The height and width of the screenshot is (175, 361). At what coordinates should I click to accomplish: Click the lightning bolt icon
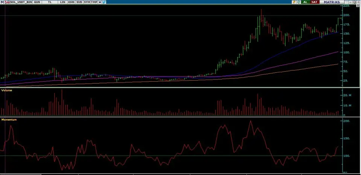[x=294, y=2]
